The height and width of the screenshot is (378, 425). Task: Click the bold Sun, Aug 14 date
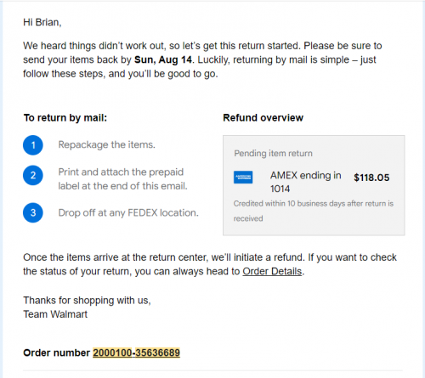(x=163, y=59)
